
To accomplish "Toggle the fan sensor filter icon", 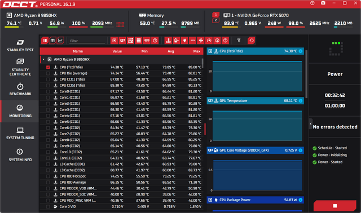I will click(x=201, y=41).
